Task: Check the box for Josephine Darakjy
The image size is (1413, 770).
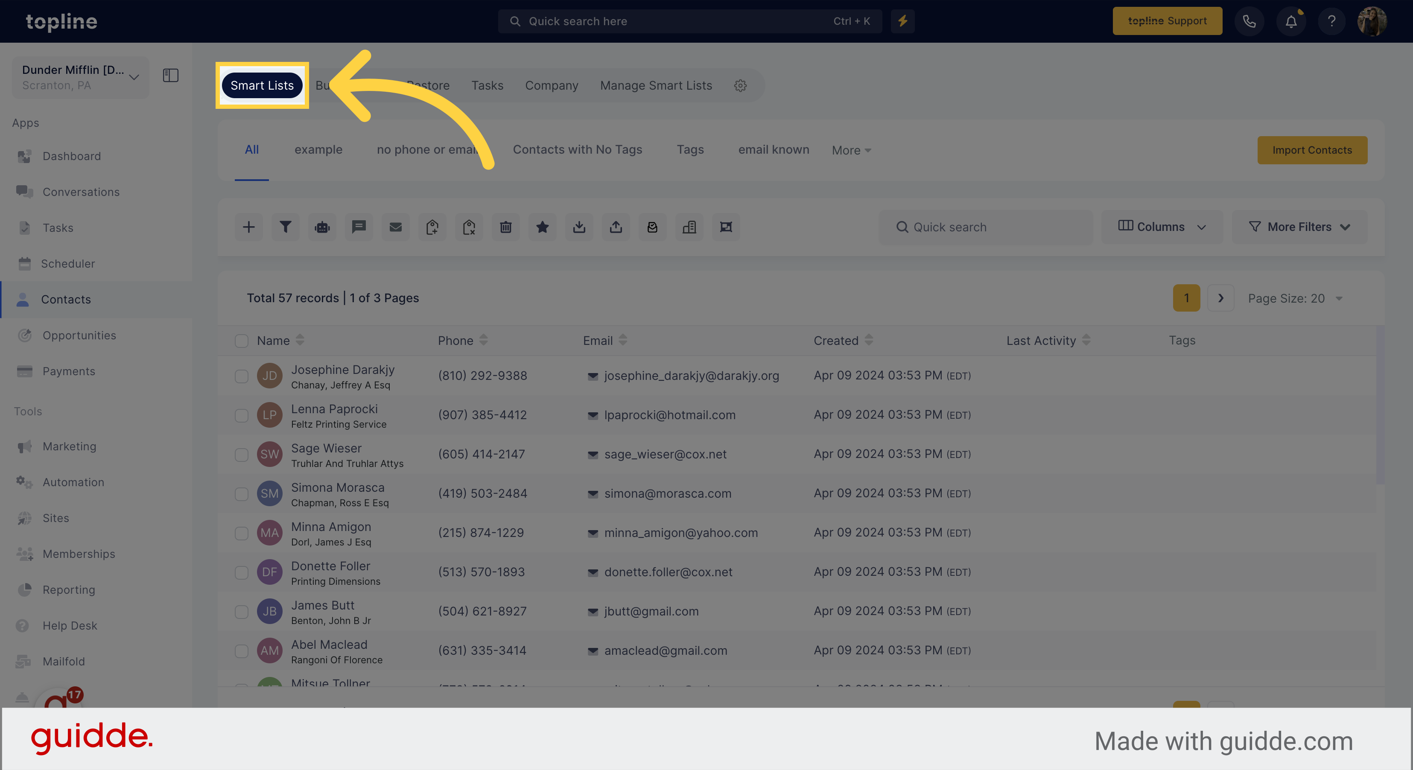Action: click(x=241, y=376)
